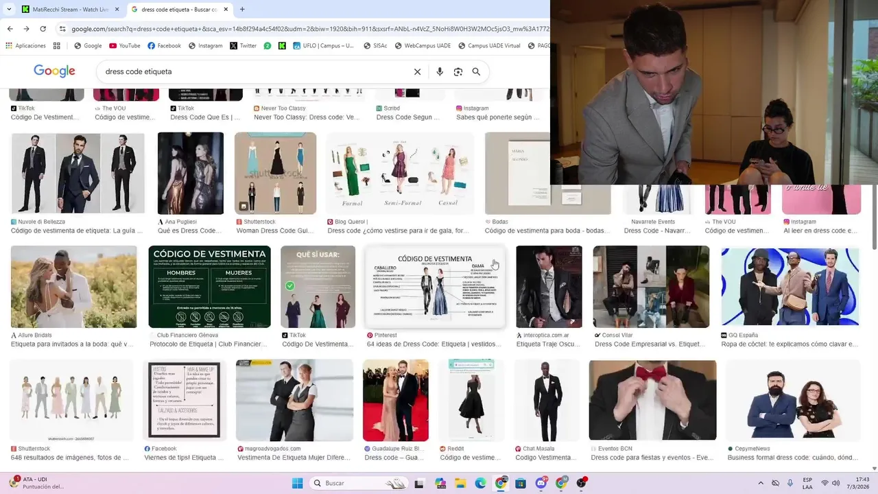Open Blog Querol Formal Semi-Formal Casual image
Screen dimensions: 878x494
click(x=400, y=173)
